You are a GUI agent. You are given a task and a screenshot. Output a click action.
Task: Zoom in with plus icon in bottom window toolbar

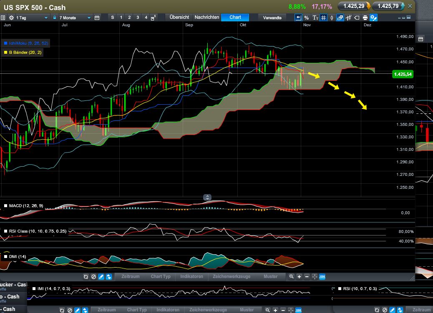pos(275,310)
